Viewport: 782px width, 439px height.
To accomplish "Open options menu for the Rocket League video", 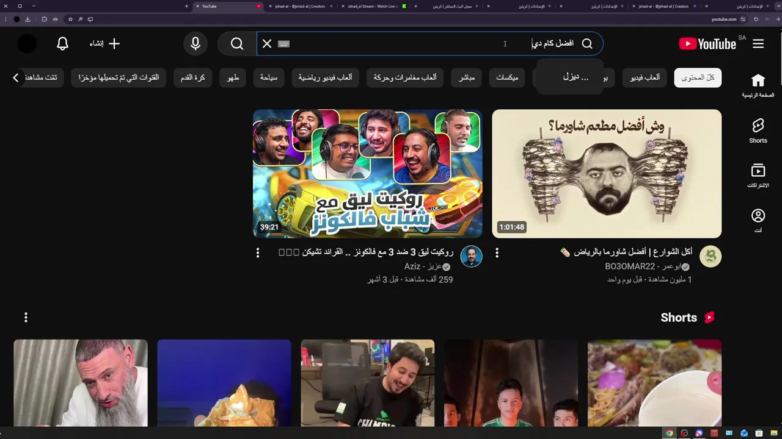I will (257, 252).
